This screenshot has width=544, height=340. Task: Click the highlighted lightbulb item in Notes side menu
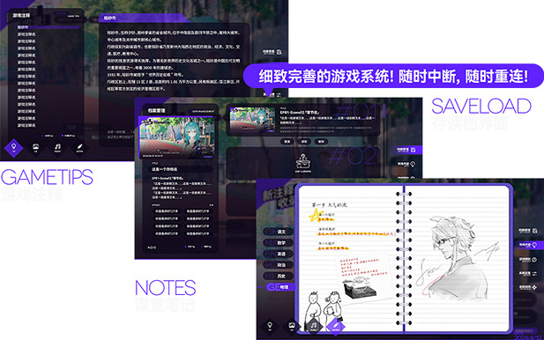point(528,245)
